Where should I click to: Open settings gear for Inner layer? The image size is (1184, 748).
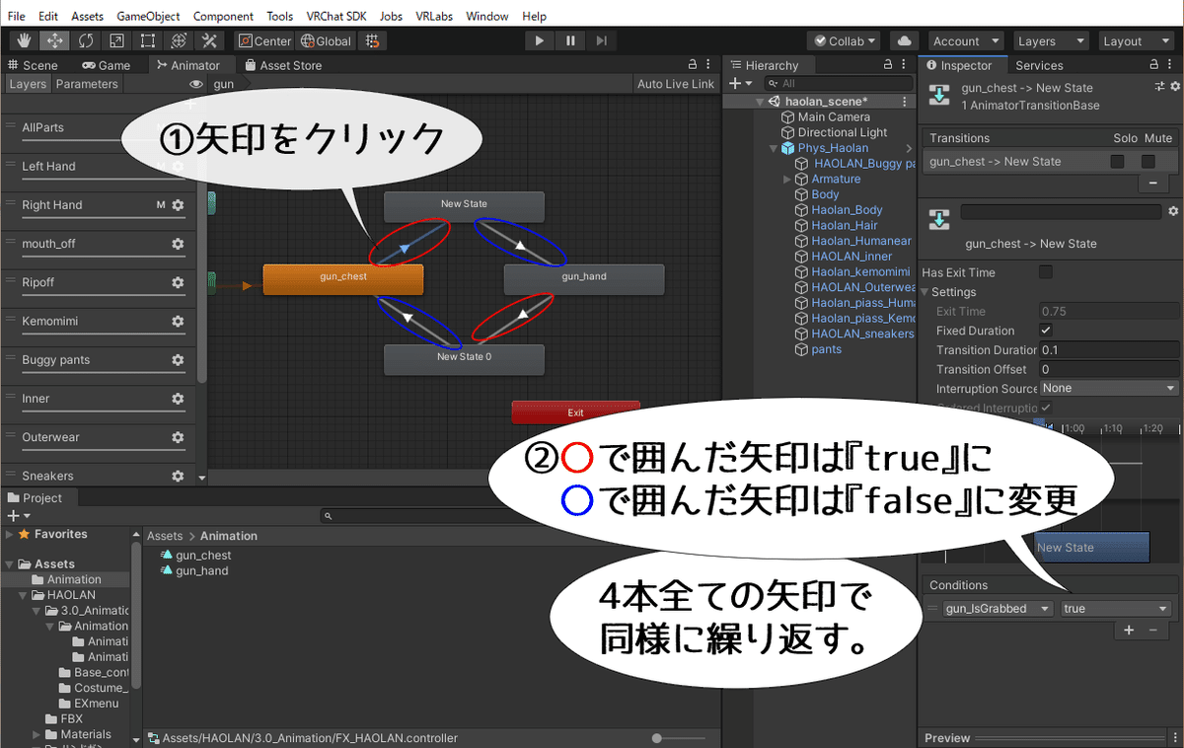point(178,399)
